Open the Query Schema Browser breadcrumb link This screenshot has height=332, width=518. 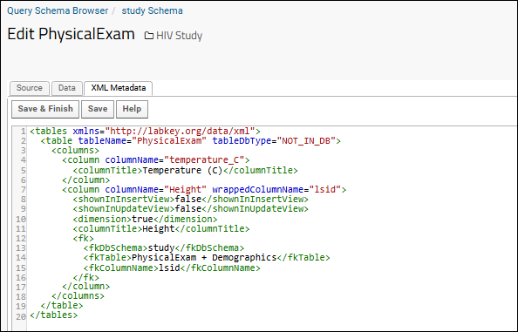[x=58, y=10]
